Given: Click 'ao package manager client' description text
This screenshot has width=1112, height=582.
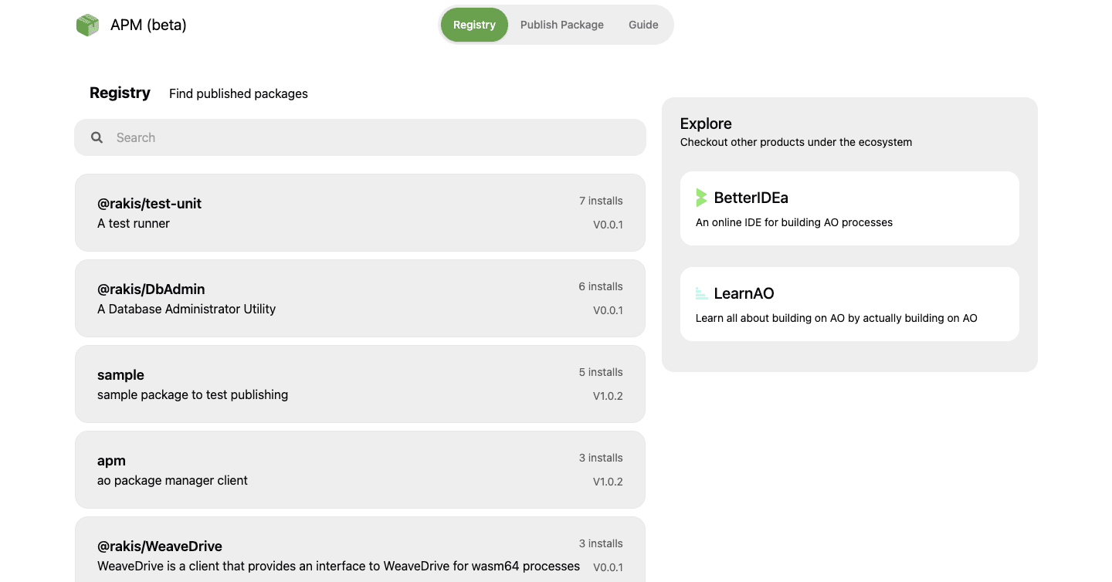Looking at the screenshot, I should click(x=172, y=480).
